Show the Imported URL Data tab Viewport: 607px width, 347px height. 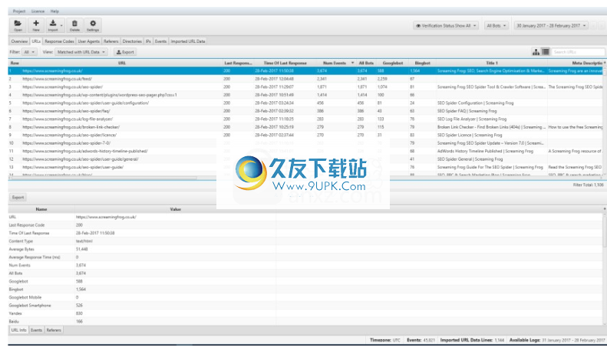click(x=188, y=41)
